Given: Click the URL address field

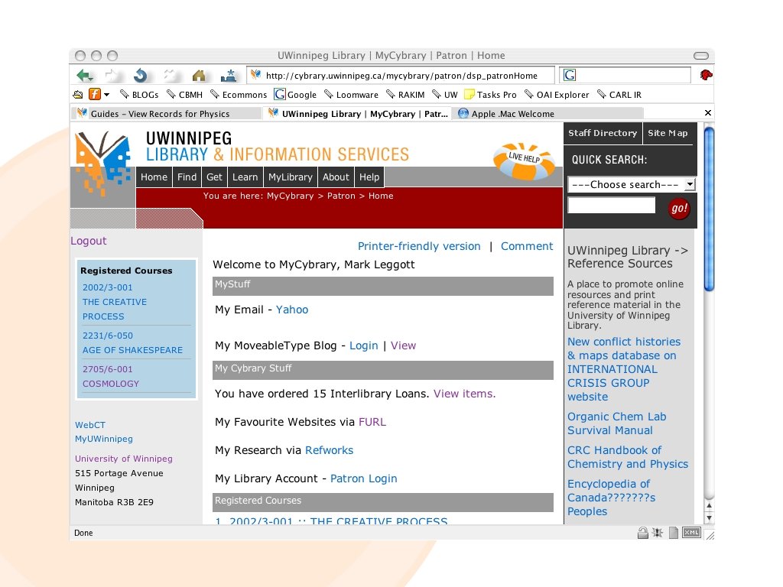Looking at the screenshot, I should pyautogui.click(x=401, y=76).
